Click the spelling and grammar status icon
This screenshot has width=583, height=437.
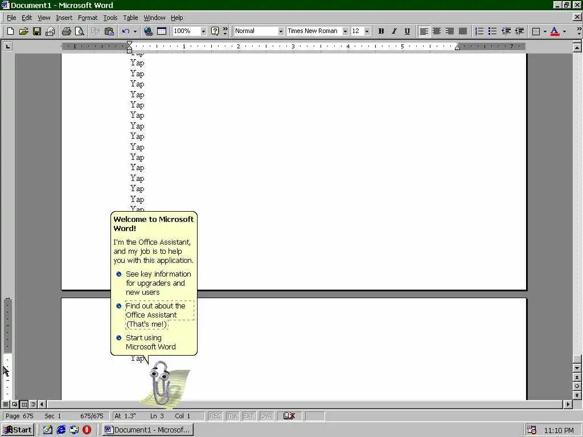289,416
